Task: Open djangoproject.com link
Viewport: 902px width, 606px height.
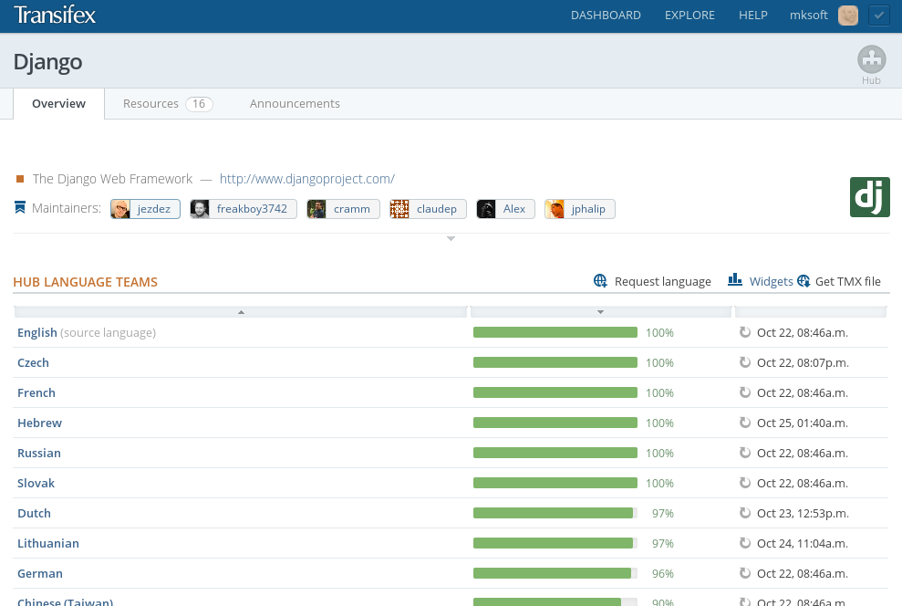Action: point(307,179)
